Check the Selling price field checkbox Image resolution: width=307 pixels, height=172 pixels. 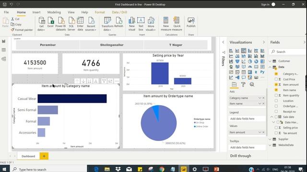[x=276, y=128]
